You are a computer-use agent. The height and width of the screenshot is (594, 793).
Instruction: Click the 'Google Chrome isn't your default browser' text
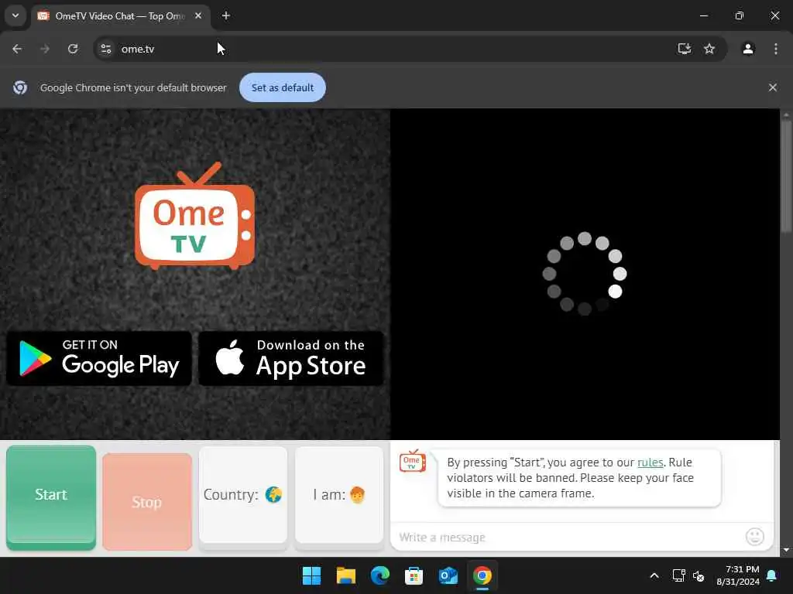point(133,87)
